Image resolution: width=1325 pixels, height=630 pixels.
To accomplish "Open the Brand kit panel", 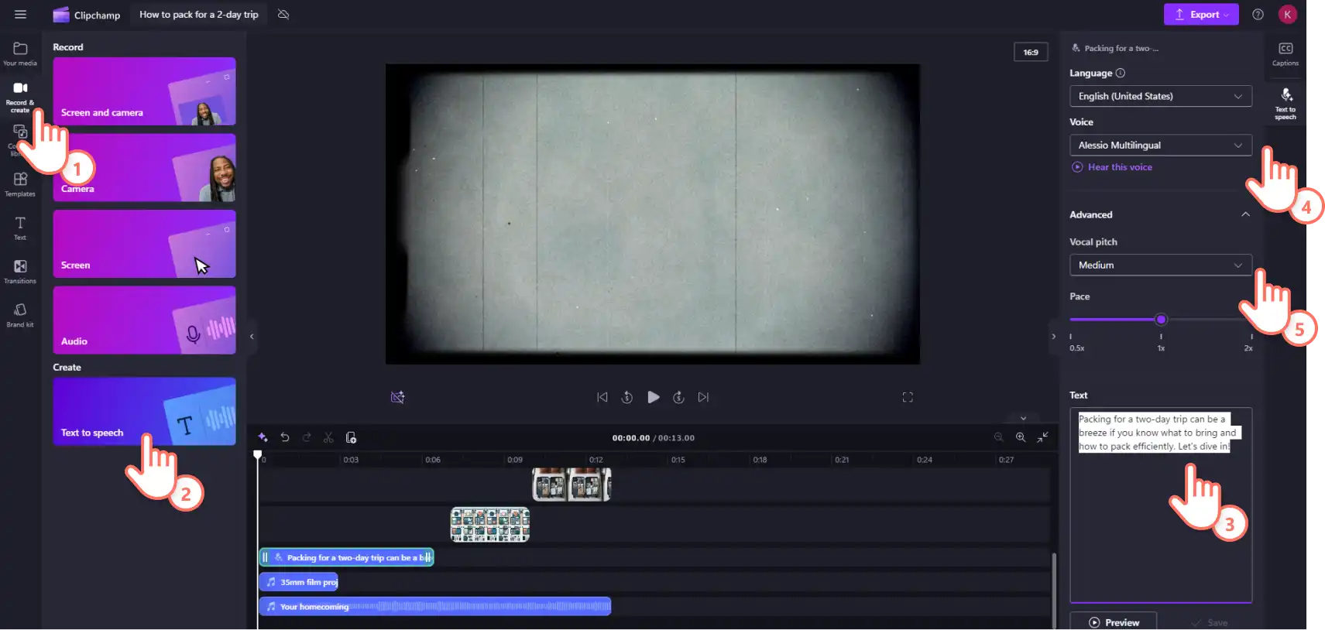I will 20,315.
